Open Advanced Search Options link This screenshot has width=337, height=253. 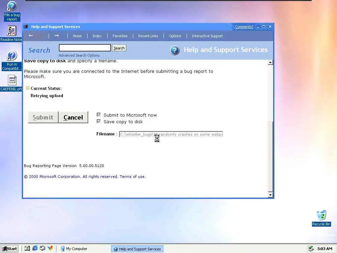pyautogui.click(x=79, y=55)
